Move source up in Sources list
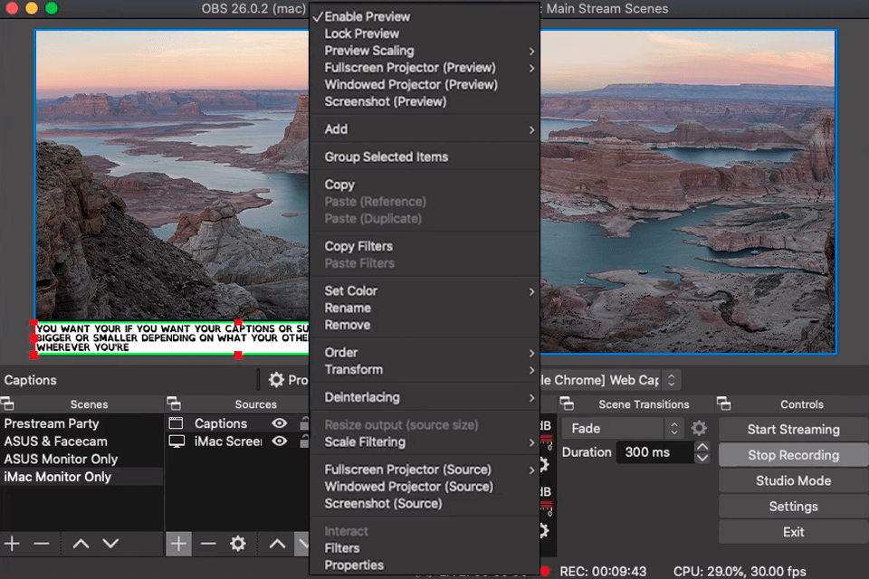 click(278, 544)
